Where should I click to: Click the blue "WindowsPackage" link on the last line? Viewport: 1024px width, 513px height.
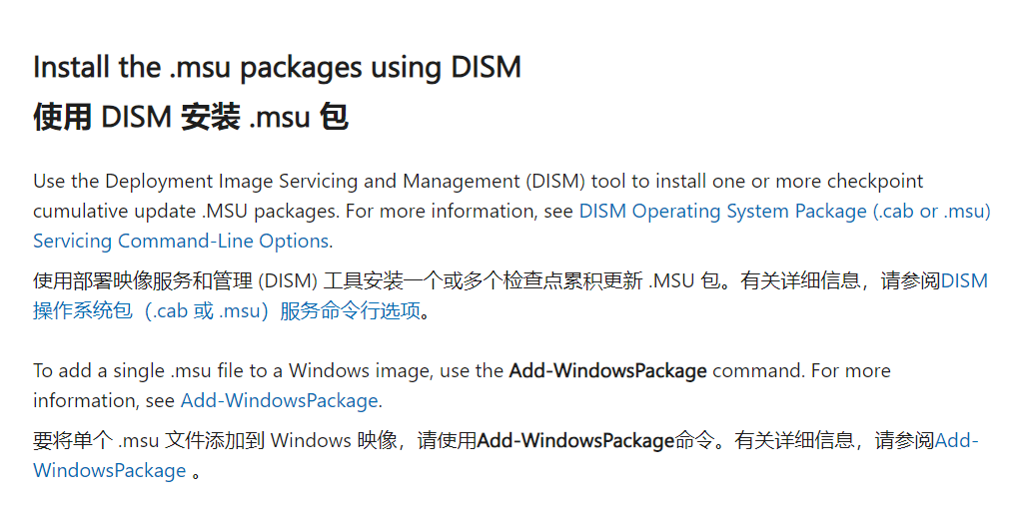[110, 471]
